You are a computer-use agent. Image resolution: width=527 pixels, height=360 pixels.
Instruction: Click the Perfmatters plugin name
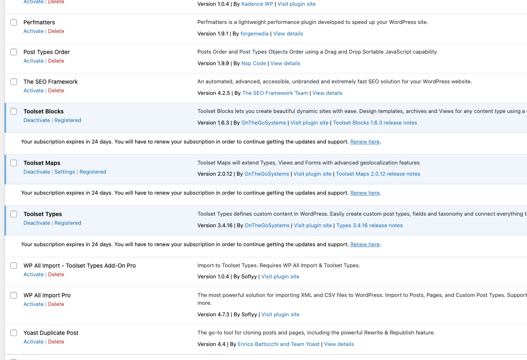pos(39,22)
